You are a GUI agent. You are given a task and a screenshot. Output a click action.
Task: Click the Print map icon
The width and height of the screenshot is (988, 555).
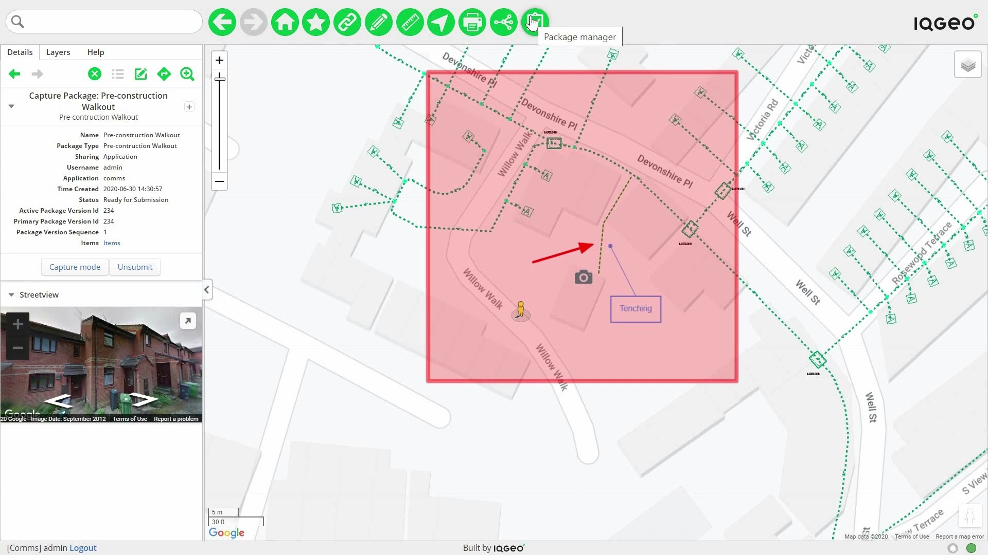(473, 22)
